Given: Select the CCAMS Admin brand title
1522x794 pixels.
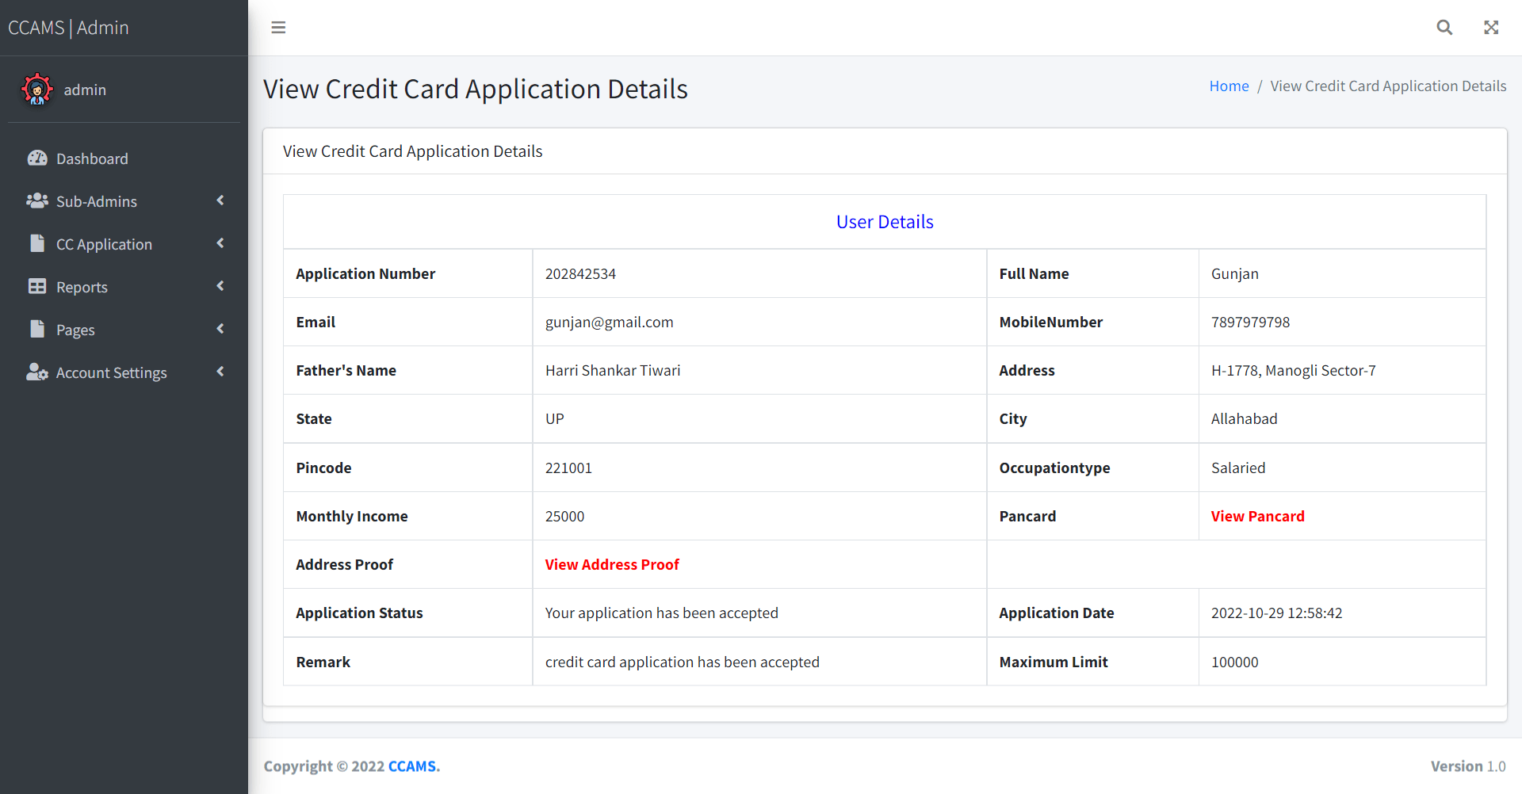Looking at the screenshot, I should pos(68,27).
